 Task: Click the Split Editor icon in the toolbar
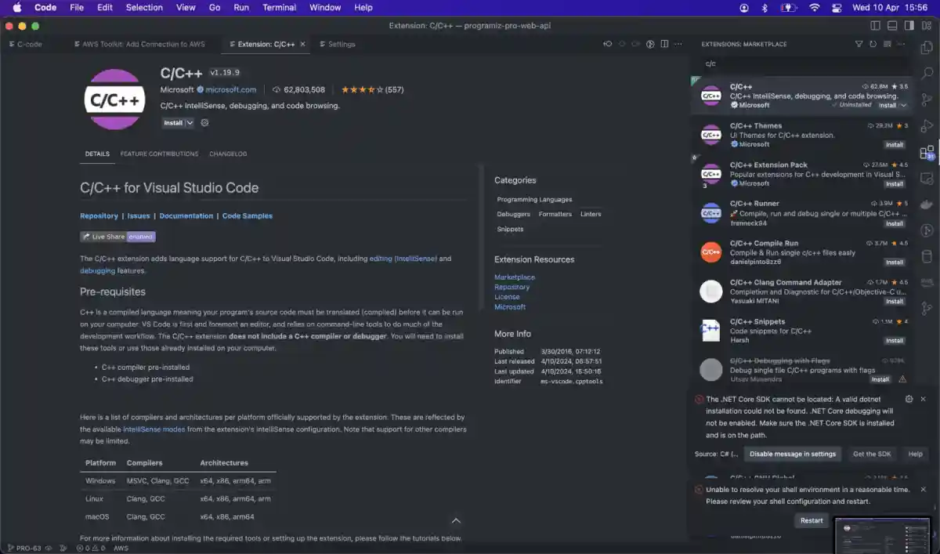click(665, 44)
